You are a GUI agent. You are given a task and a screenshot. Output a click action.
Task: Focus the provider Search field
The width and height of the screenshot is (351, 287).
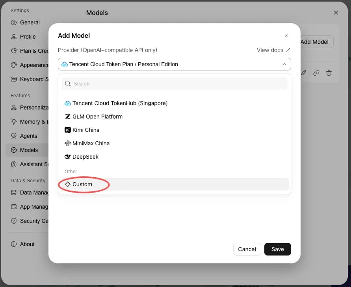pyautogui.click(x=175, y=84)
